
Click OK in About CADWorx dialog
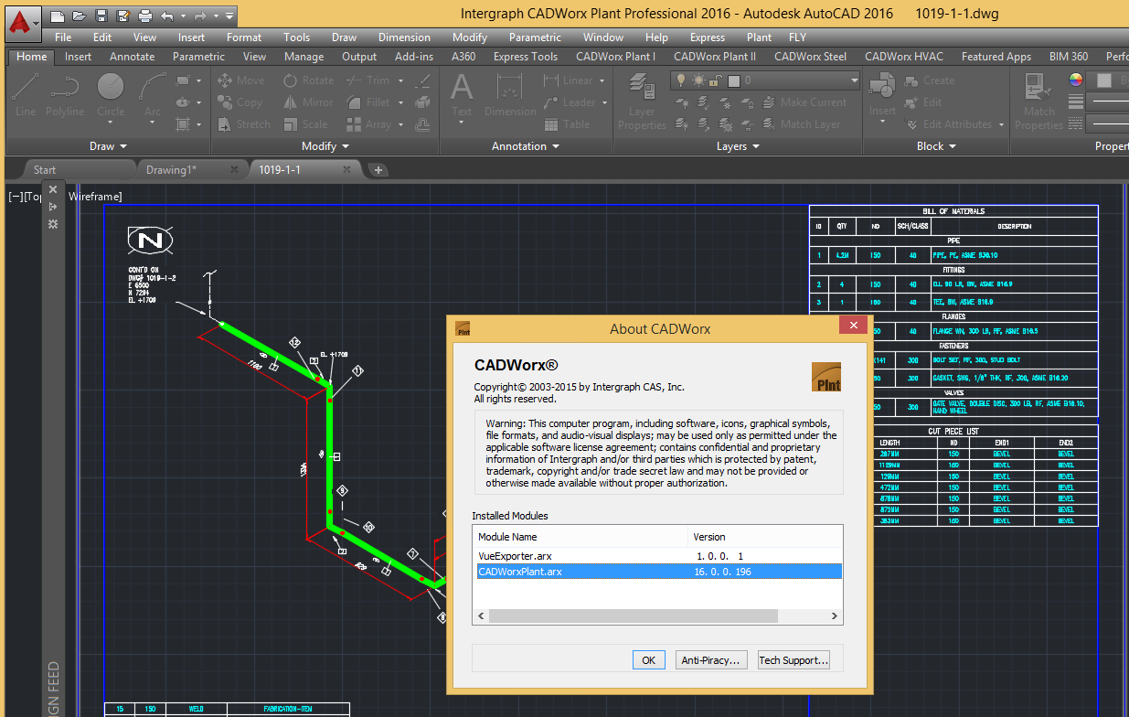[648, 659]
